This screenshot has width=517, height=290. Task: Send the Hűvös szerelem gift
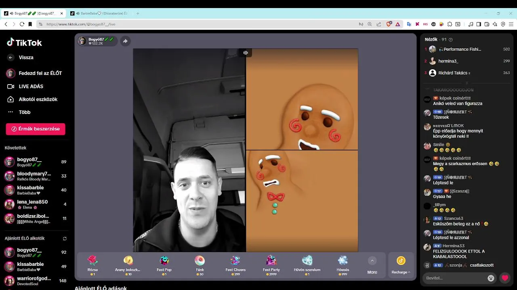(x=307, y=265)
